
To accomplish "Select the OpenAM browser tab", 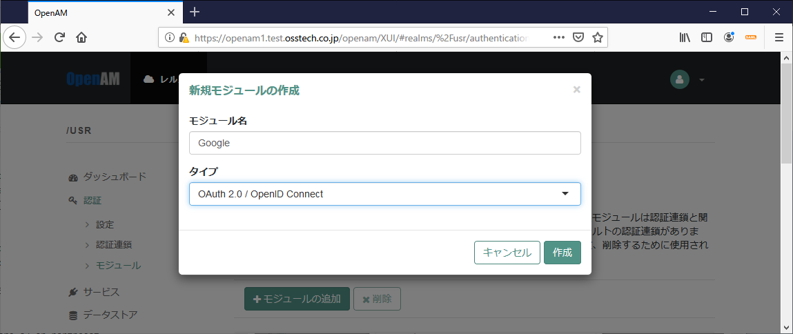I will [x=105, y=12].
